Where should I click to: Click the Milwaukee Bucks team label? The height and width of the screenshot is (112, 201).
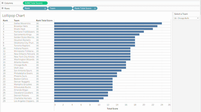[x=22, y=87]
